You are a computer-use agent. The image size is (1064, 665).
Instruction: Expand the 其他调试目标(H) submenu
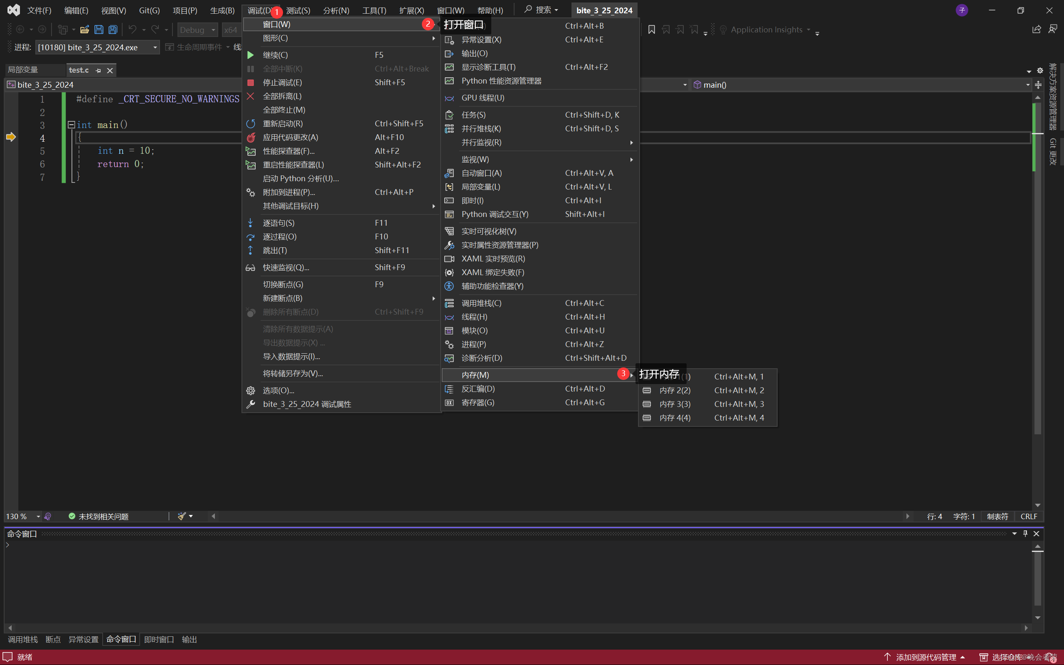[341, 206]
